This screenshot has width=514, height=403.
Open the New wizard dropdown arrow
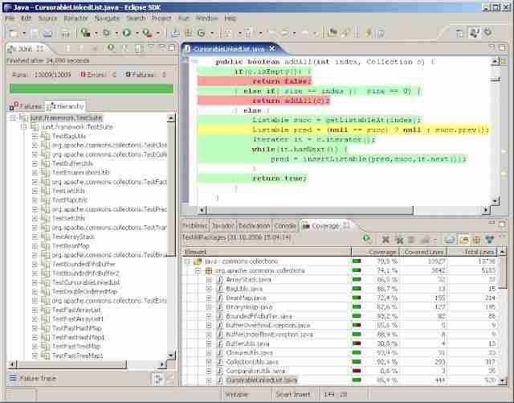(x=24, y=33)
